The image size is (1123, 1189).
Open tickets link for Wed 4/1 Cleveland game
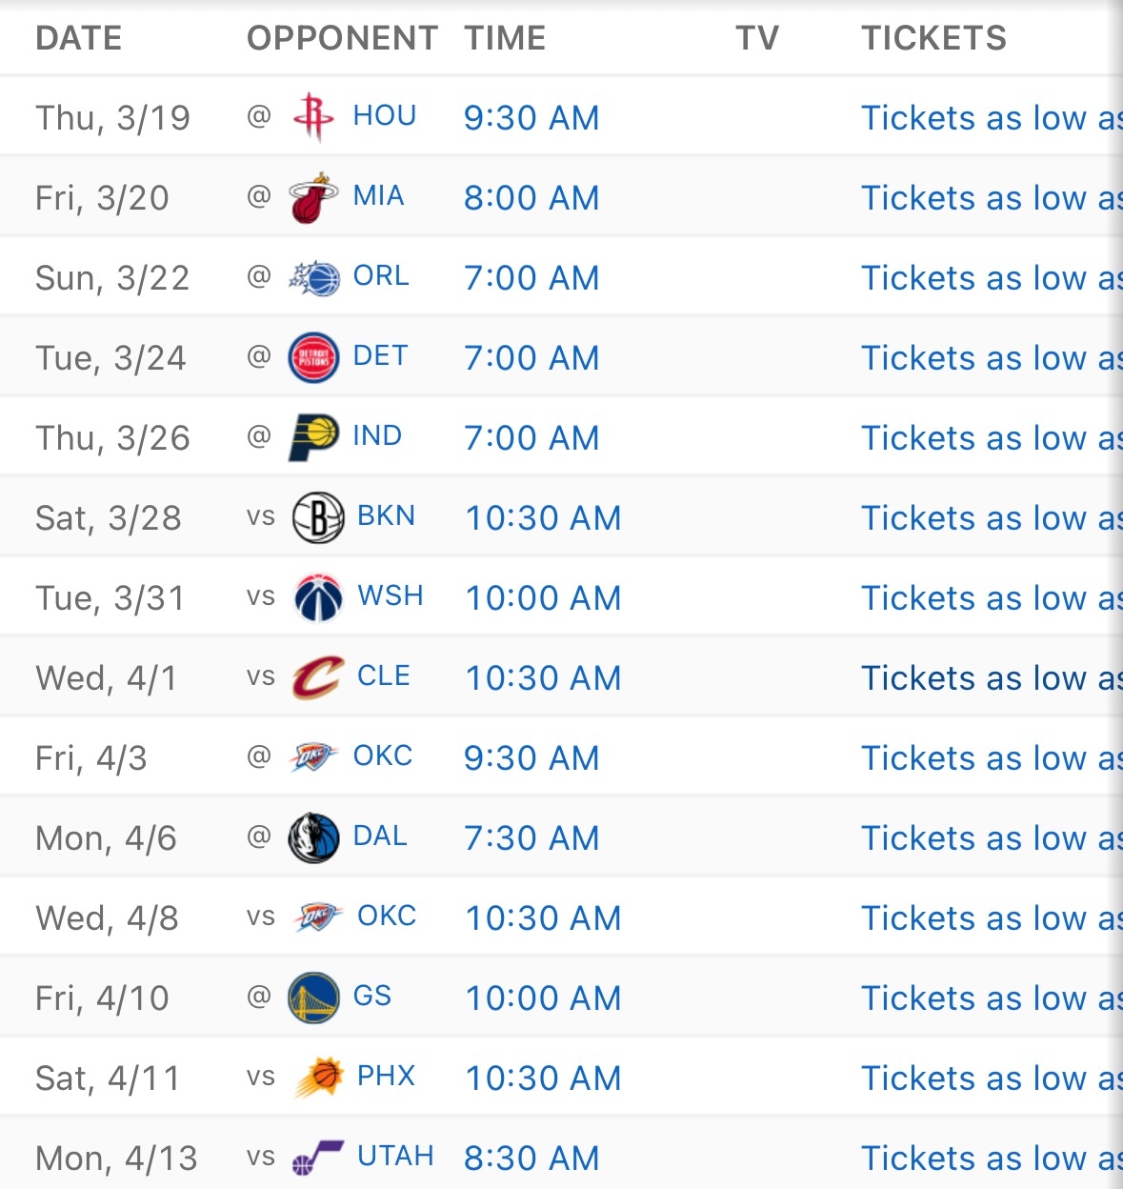pos(991,678)
